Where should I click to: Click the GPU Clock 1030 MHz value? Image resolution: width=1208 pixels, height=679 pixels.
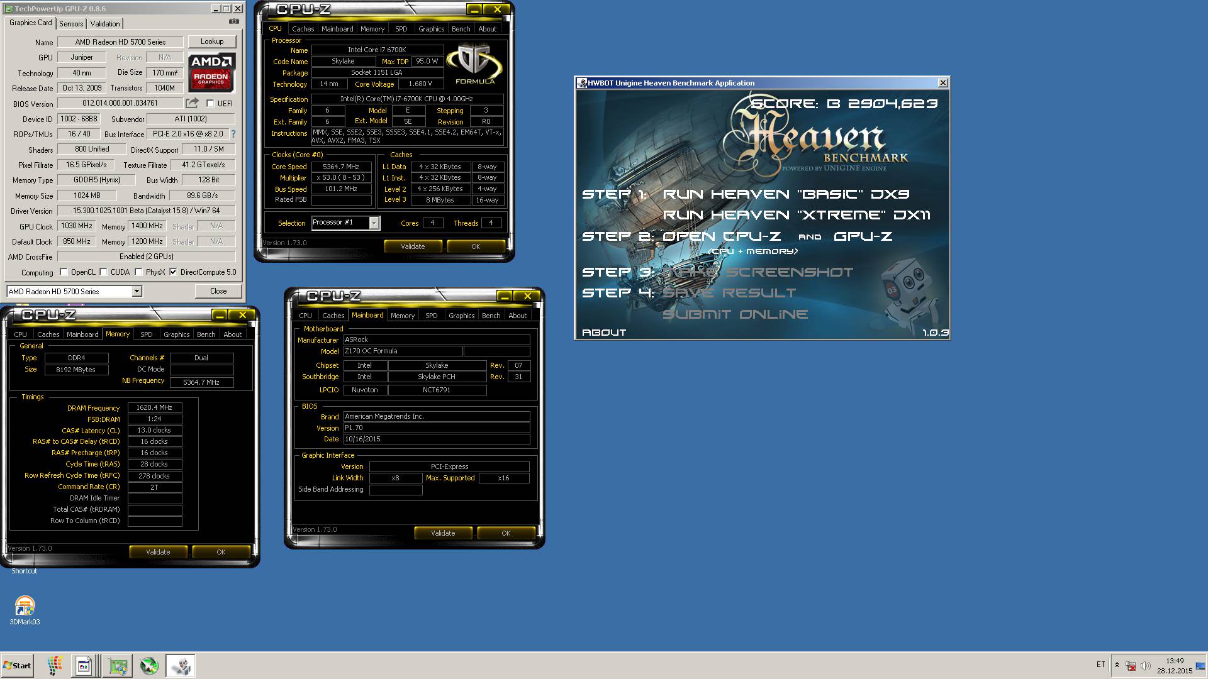tap(77, 226)
